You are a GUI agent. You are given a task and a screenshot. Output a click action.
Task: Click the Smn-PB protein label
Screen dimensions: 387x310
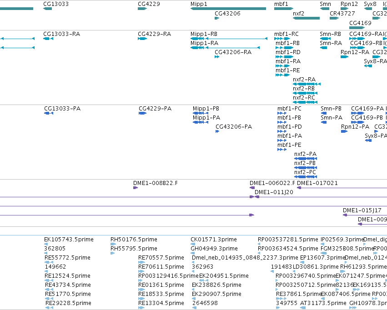pyautogui.click(x=331, y=109)
